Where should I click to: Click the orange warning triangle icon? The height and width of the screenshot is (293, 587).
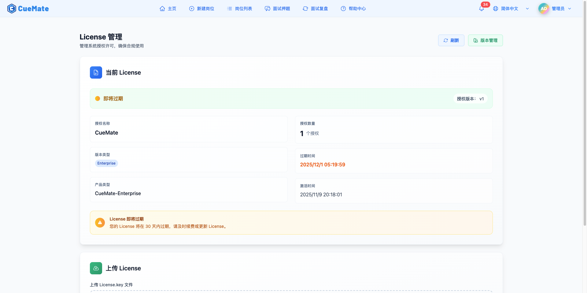click(100, 223)
